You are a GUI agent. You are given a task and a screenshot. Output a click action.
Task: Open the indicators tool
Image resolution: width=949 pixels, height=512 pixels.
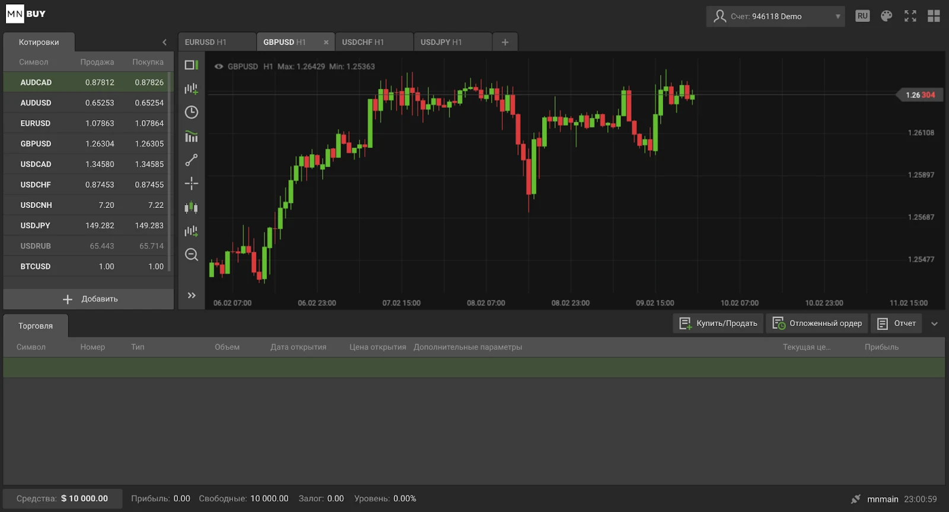(x=191, y=136)
